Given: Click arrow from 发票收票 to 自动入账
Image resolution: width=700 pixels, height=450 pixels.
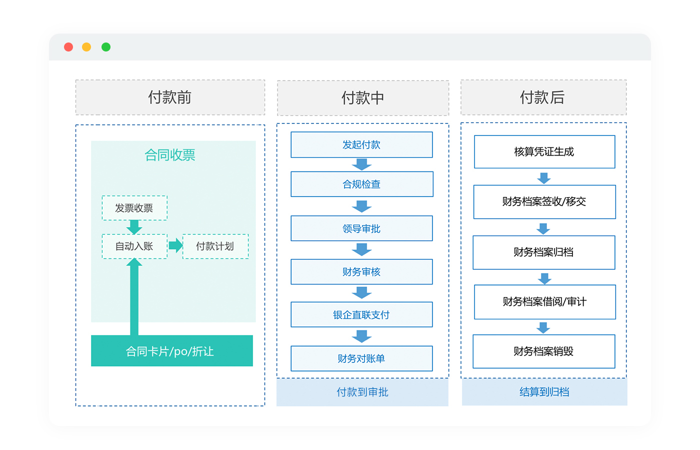Looking at the screenshot, I should click(x=134, y=227).
